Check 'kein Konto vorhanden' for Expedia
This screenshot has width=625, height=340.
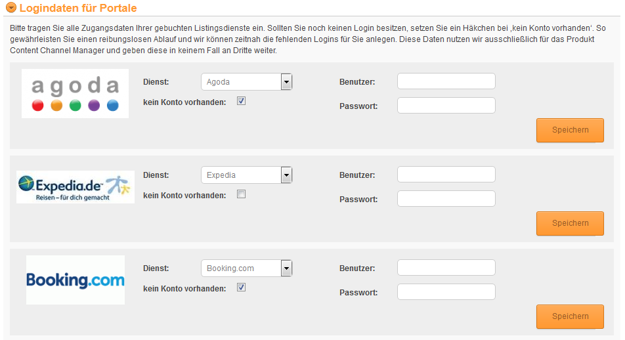[x=241, y=194]
